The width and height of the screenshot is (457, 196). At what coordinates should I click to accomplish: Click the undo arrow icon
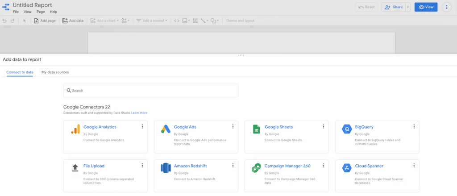tap(4, 21)
